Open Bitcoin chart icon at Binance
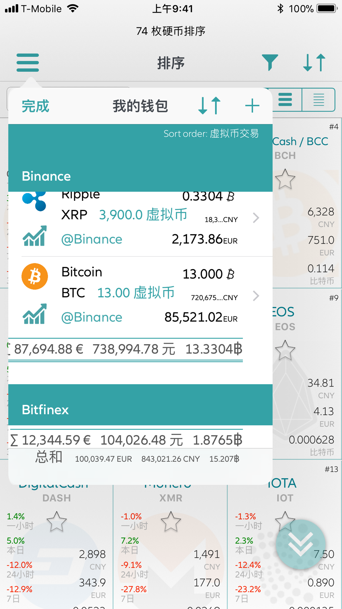This screenshot has width=342, height=609. click(x=35, y=314)
